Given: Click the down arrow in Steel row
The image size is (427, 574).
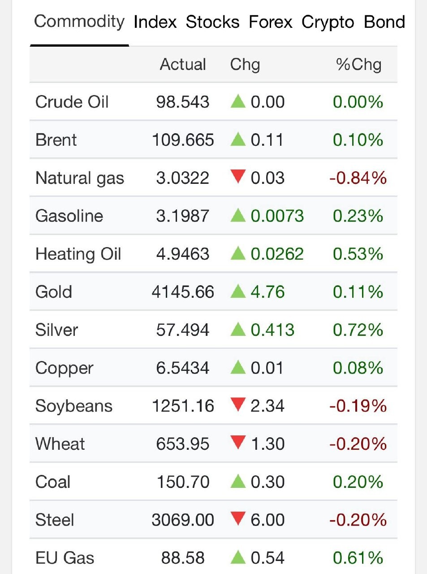Looking at the screenshot, I should (x=238, y=519).
